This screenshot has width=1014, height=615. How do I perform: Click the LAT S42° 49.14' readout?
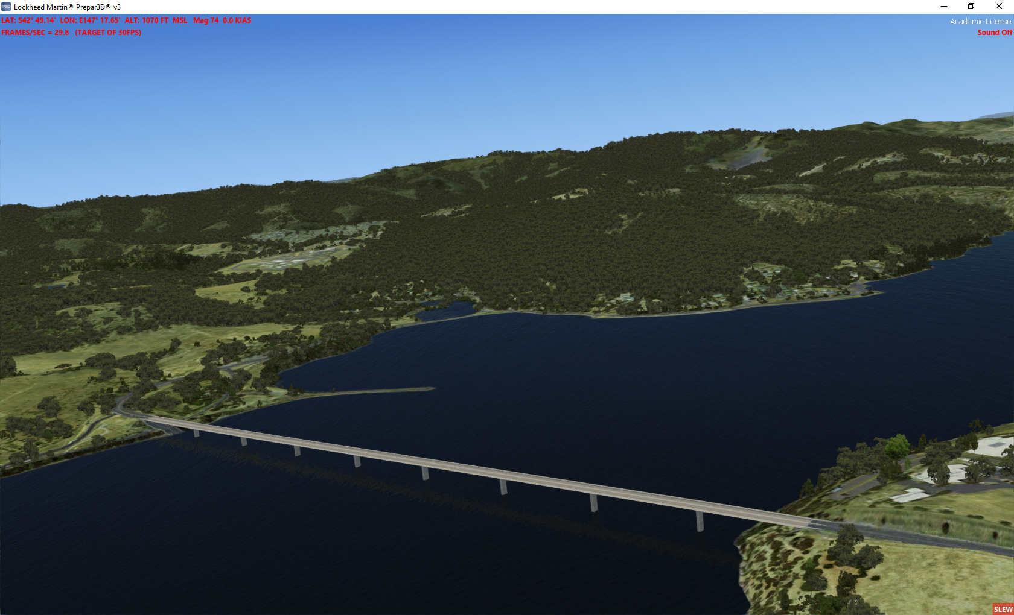pos(28,20)
